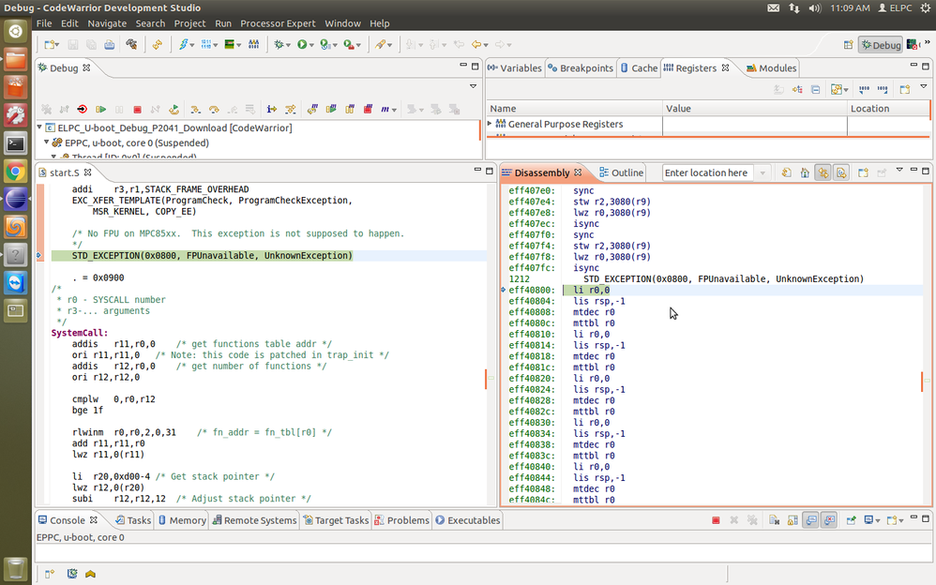Screen dimensions: 936x585
Task: Toggle Instruction Stepping Mode in Debug toolbar
Action: pos(272,110)
